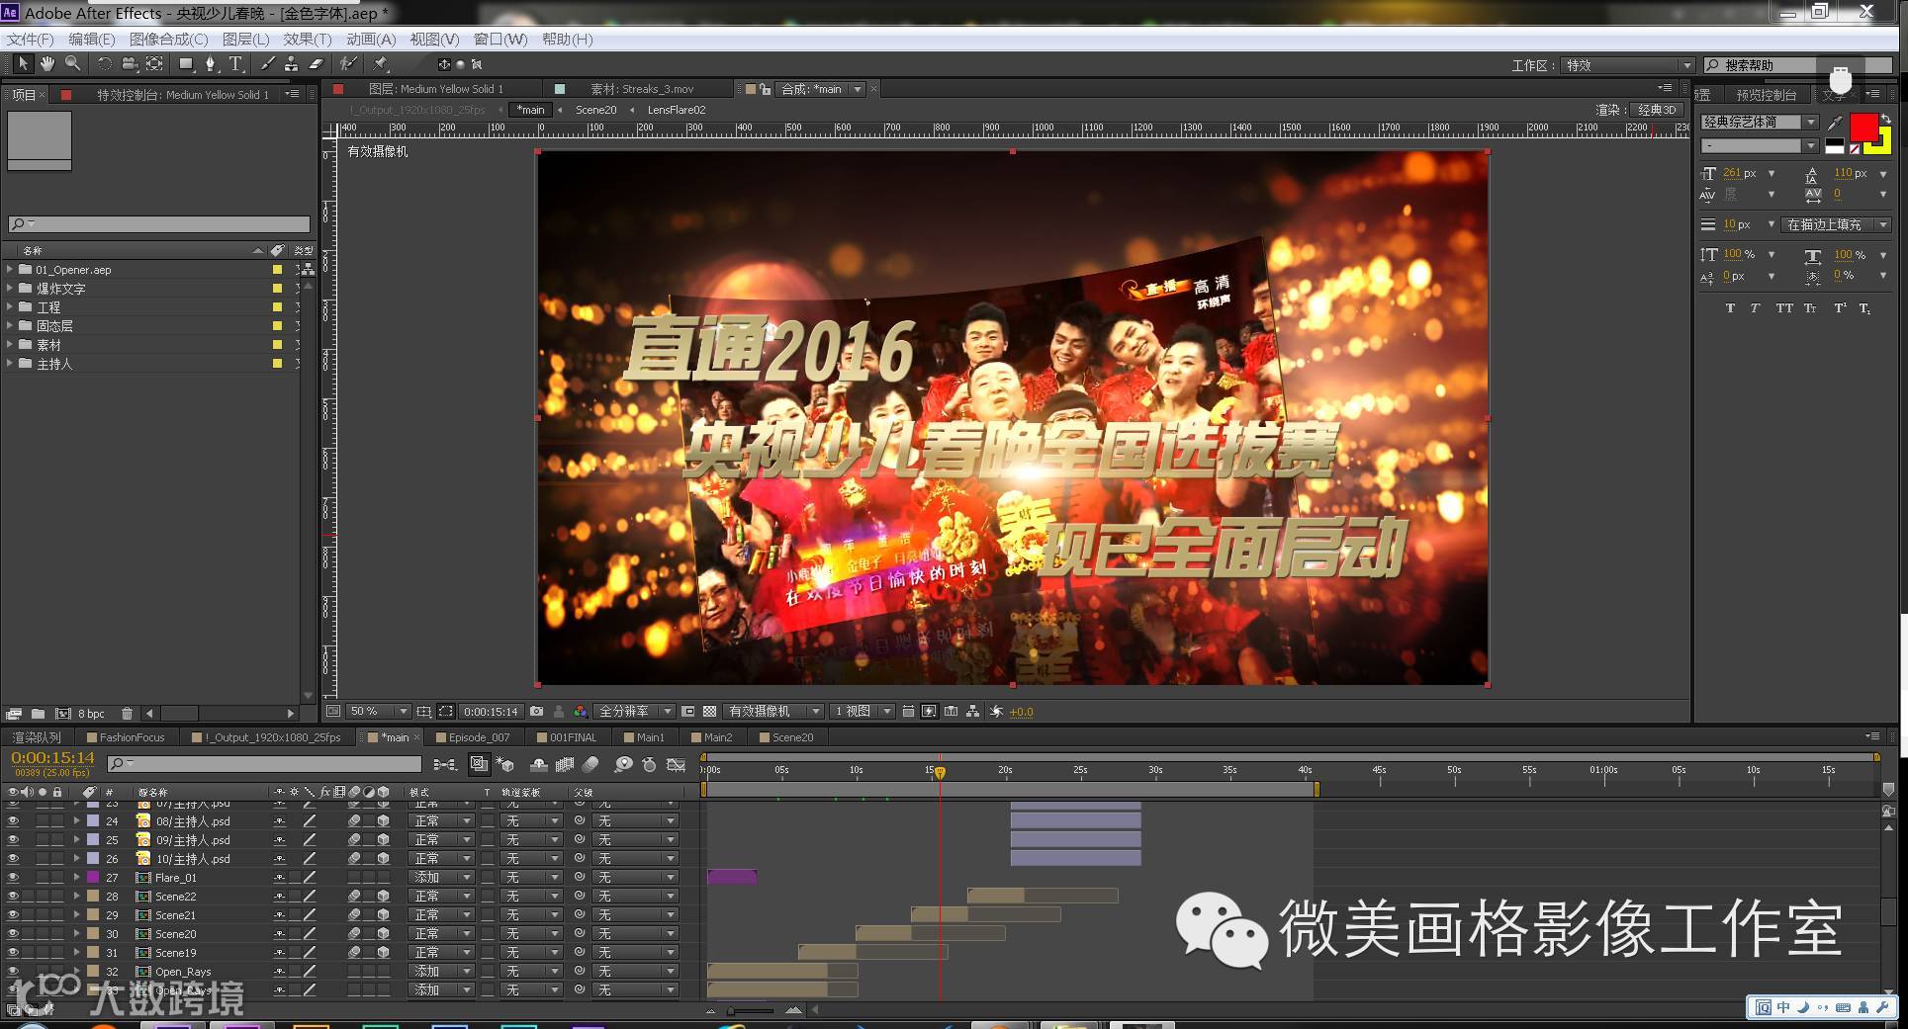This screenshot has height=1029, width=1908.
Task: Click the Scene20 breadcrumb in composition navigator
Action: [x=595, y=110]
